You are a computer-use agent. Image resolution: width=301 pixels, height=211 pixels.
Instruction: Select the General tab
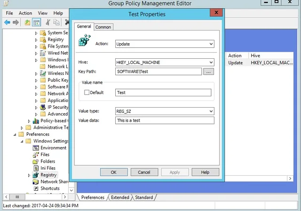(84, 26)
